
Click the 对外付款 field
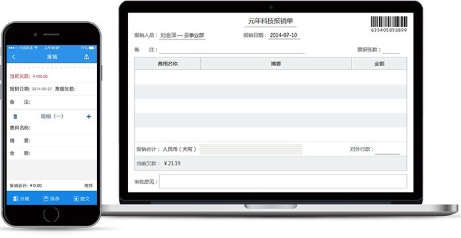[388, 150]
